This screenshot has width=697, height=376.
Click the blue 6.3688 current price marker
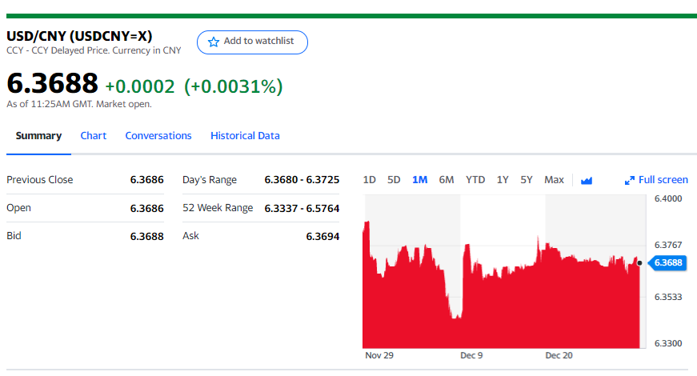click(669, 262)
